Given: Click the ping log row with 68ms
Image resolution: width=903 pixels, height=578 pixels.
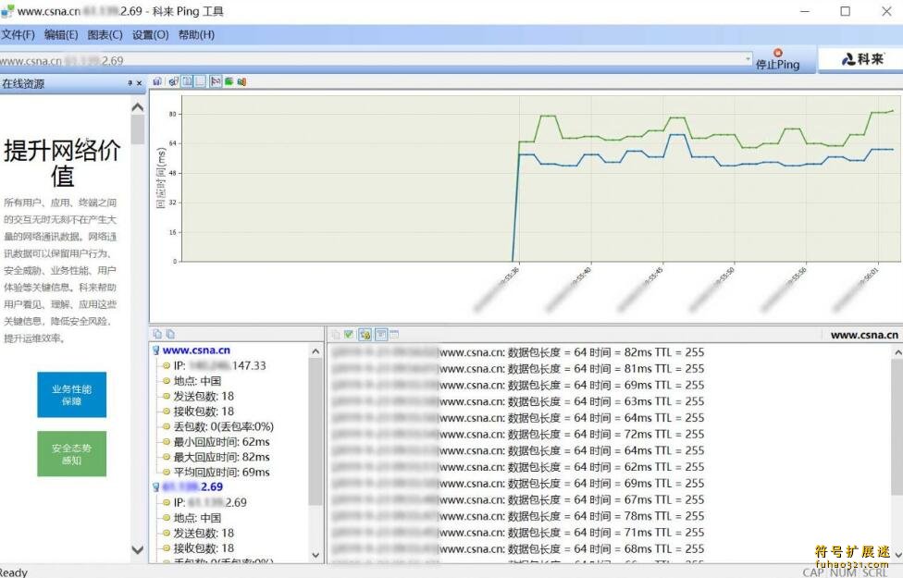Looking at the screenshot, I should 518,548.
